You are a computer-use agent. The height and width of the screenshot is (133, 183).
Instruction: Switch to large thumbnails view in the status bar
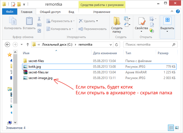[177, 128]
